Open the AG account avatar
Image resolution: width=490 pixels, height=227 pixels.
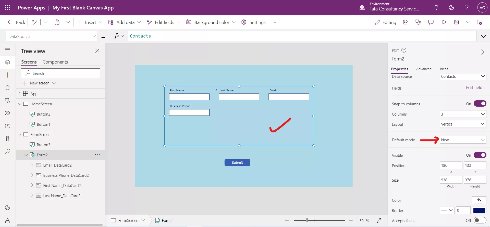point(482,8)
